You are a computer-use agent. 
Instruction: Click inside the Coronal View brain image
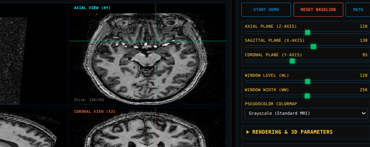[x=148, y=127]
